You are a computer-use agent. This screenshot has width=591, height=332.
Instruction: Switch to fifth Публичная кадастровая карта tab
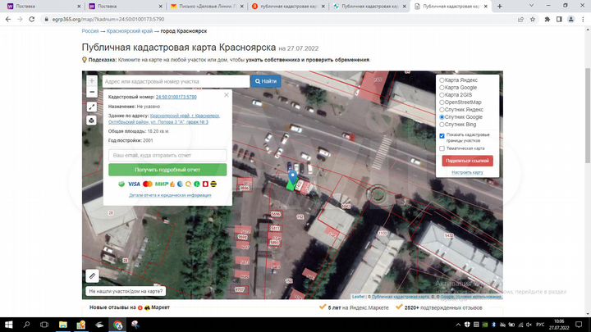pos(369,7)
